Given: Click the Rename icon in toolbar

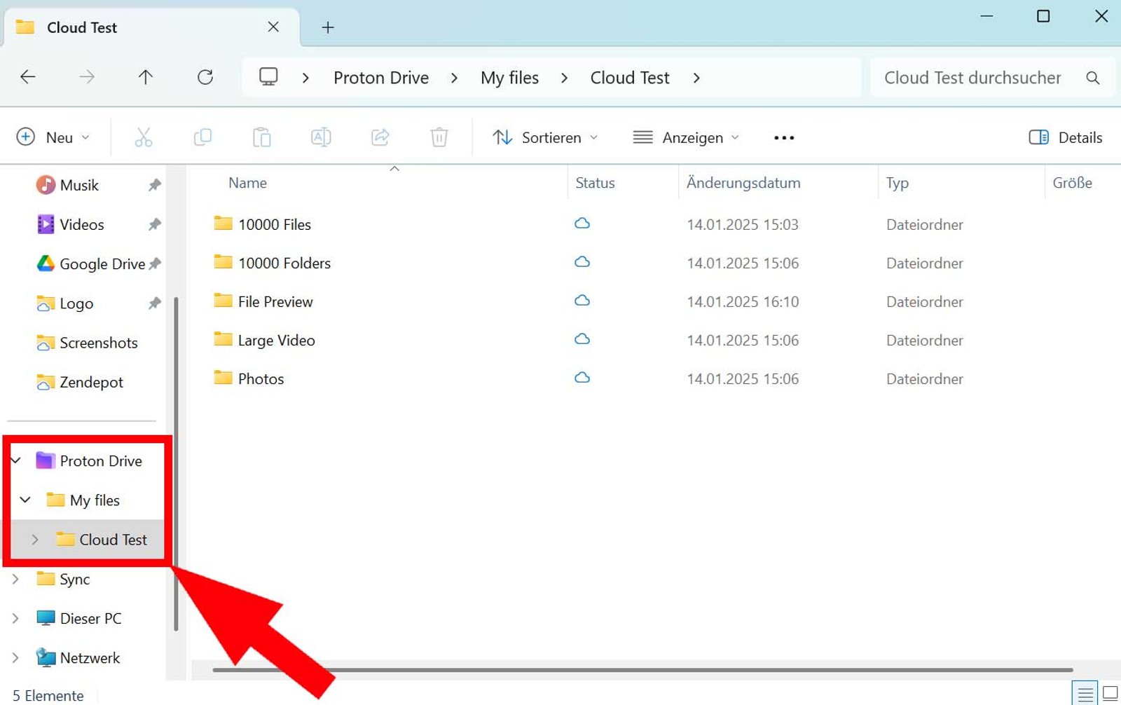Looking at the screenshot, I should pyautogui.click(x=321, y=137).
